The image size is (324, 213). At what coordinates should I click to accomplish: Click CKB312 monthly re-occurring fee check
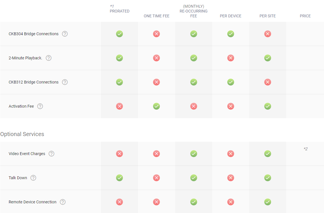coord(194,82)
